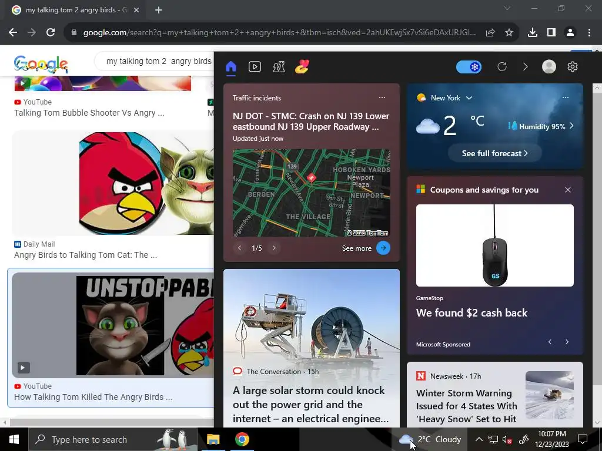Expand the New York location dropdown
Image resolution: width=602 pixels, height=451 pixels.
click(469, 98)
